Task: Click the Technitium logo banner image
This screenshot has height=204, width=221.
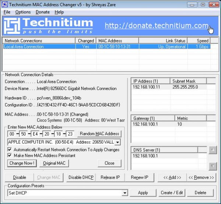Action: [x=48, y=26]
